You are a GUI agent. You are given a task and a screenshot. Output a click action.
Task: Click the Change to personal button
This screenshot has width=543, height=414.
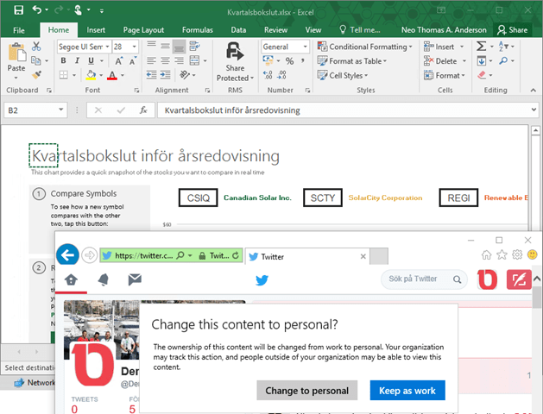(307, 390)
